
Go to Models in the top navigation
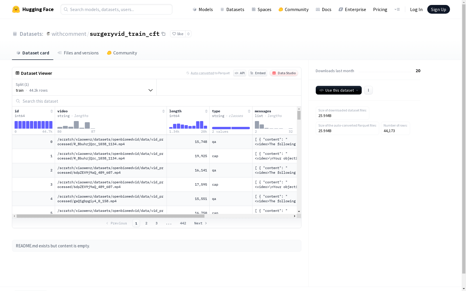(x=203, y=9)
